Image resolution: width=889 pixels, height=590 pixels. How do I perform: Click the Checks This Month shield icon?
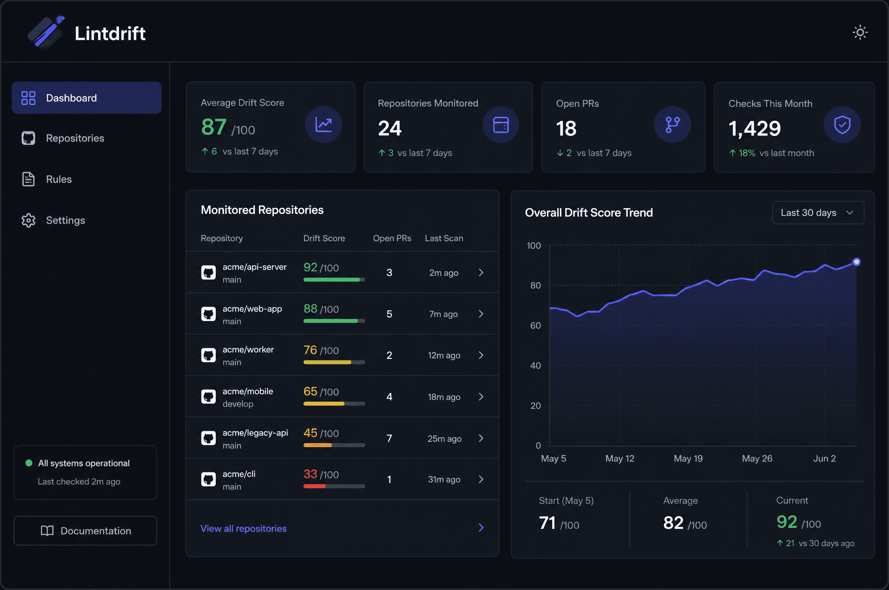point(842,125)
